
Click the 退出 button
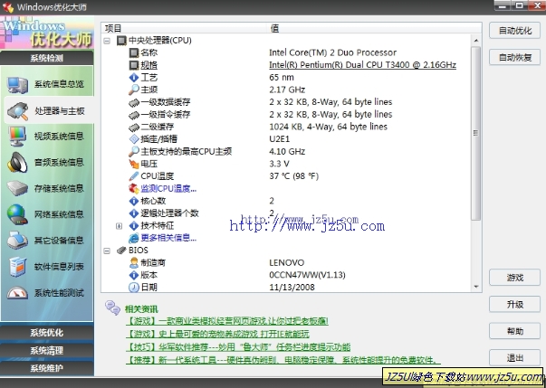pyautogui.click(x=514, y=358)
